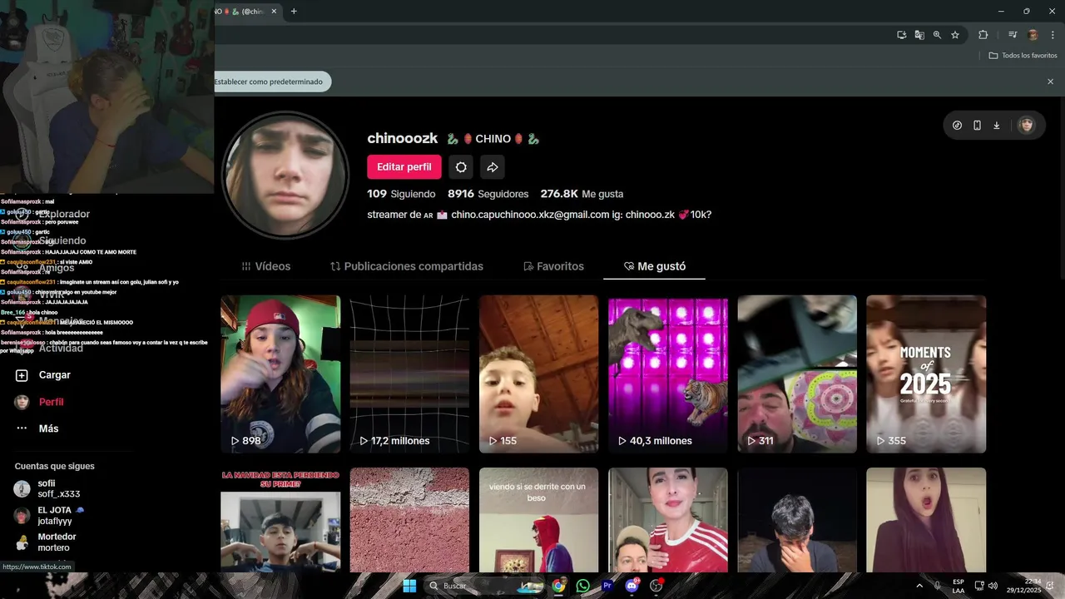1065x599 pixels.
Task: Open the Moments of 2025 video
Action: tap(926, 374)
